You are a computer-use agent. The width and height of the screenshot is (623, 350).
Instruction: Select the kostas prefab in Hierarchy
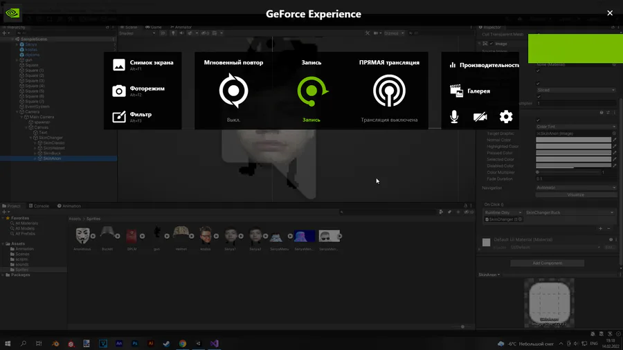pos(31,50)
